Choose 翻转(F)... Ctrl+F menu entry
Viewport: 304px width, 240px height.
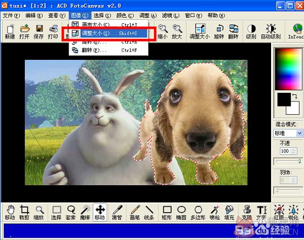(108, 50)
